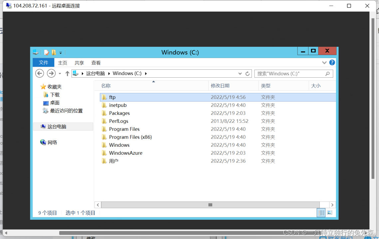Click the date 2013/8/22 15:52 of PerfLogs
Image resolution: width=379 pixels, height=239 pixels.
230,121
